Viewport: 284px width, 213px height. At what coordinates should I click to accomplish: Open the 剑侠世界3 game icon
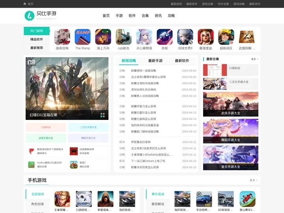[x=185, y=37]
